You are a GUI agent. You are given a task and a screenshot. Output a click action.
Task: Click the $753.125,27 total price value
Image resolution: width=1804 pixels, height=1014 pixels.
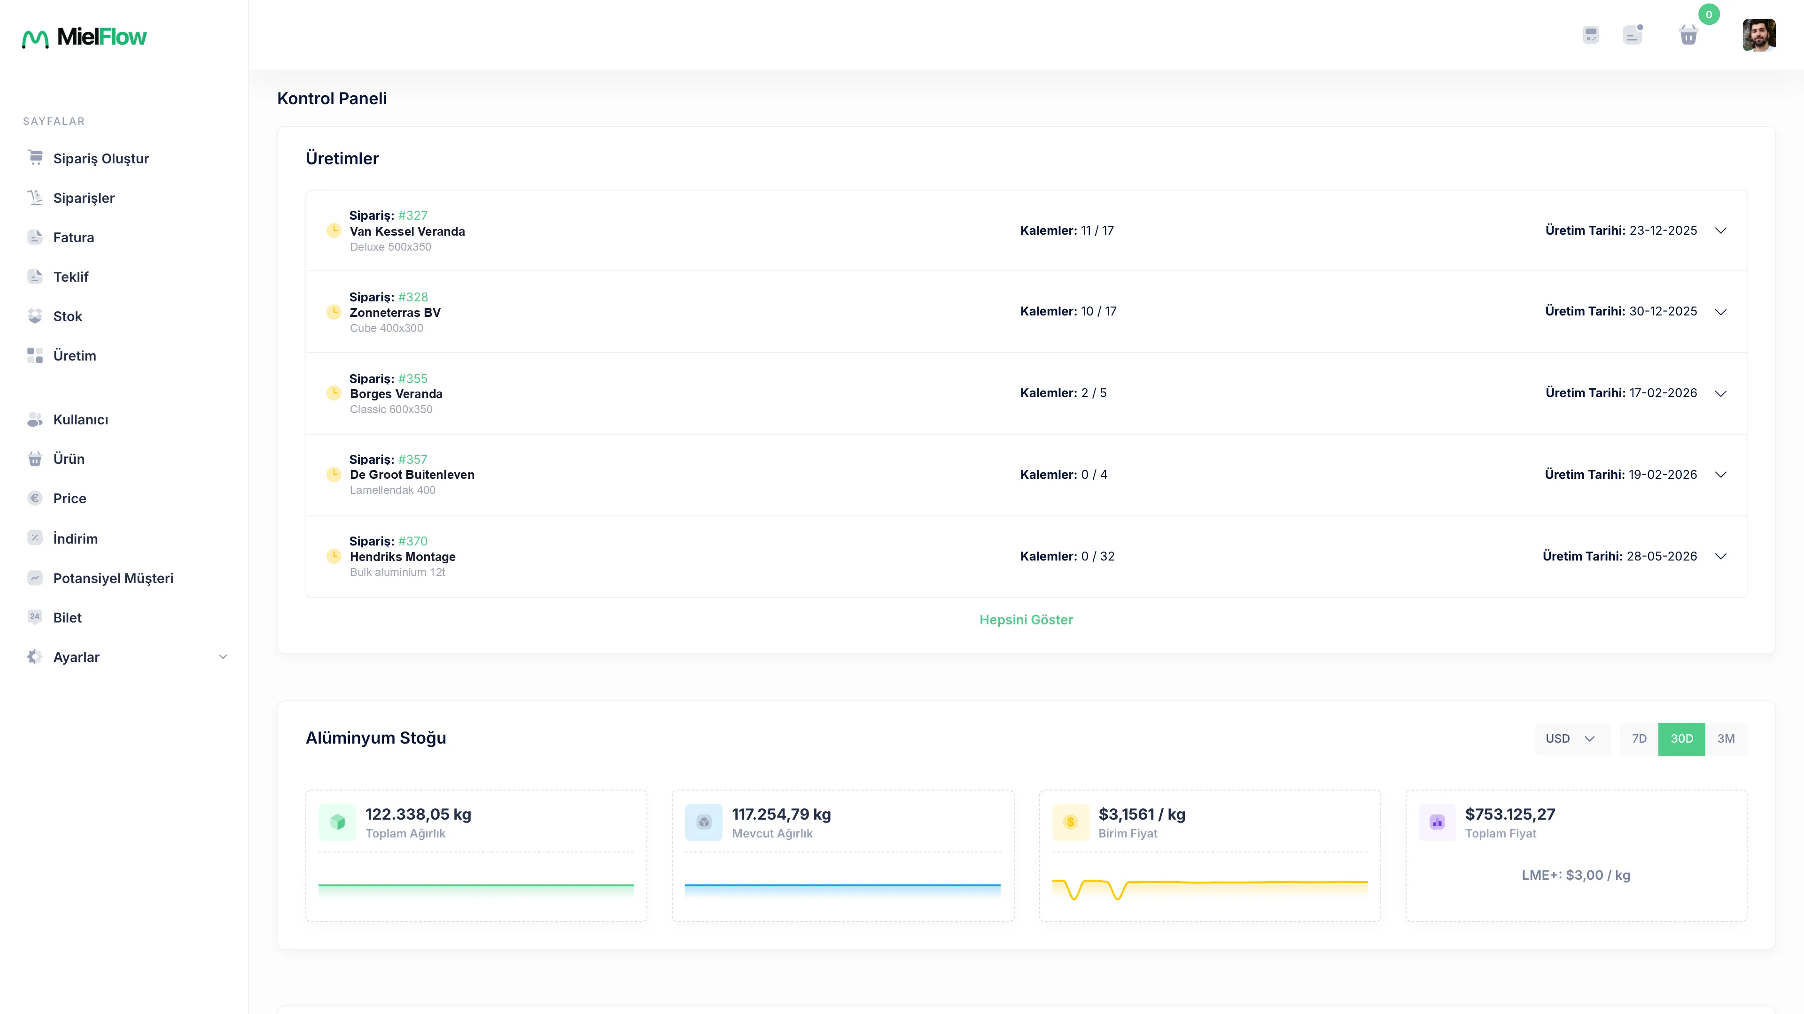coord(1510,814)
